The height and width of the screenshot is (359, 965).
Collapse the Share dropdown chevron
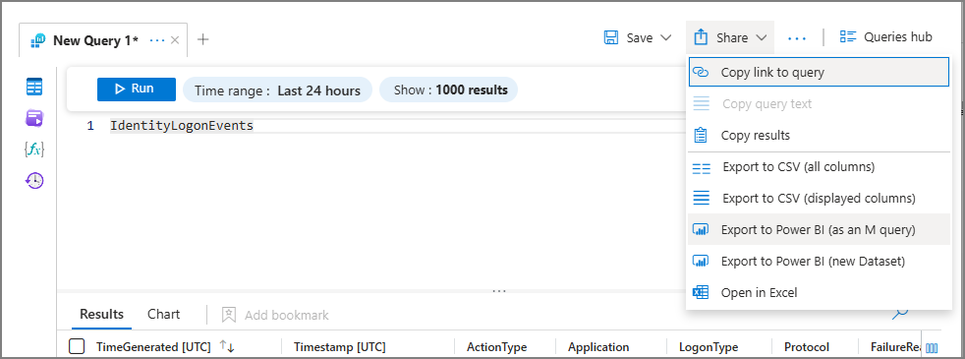pyautogui.click(x=762, y=38)
